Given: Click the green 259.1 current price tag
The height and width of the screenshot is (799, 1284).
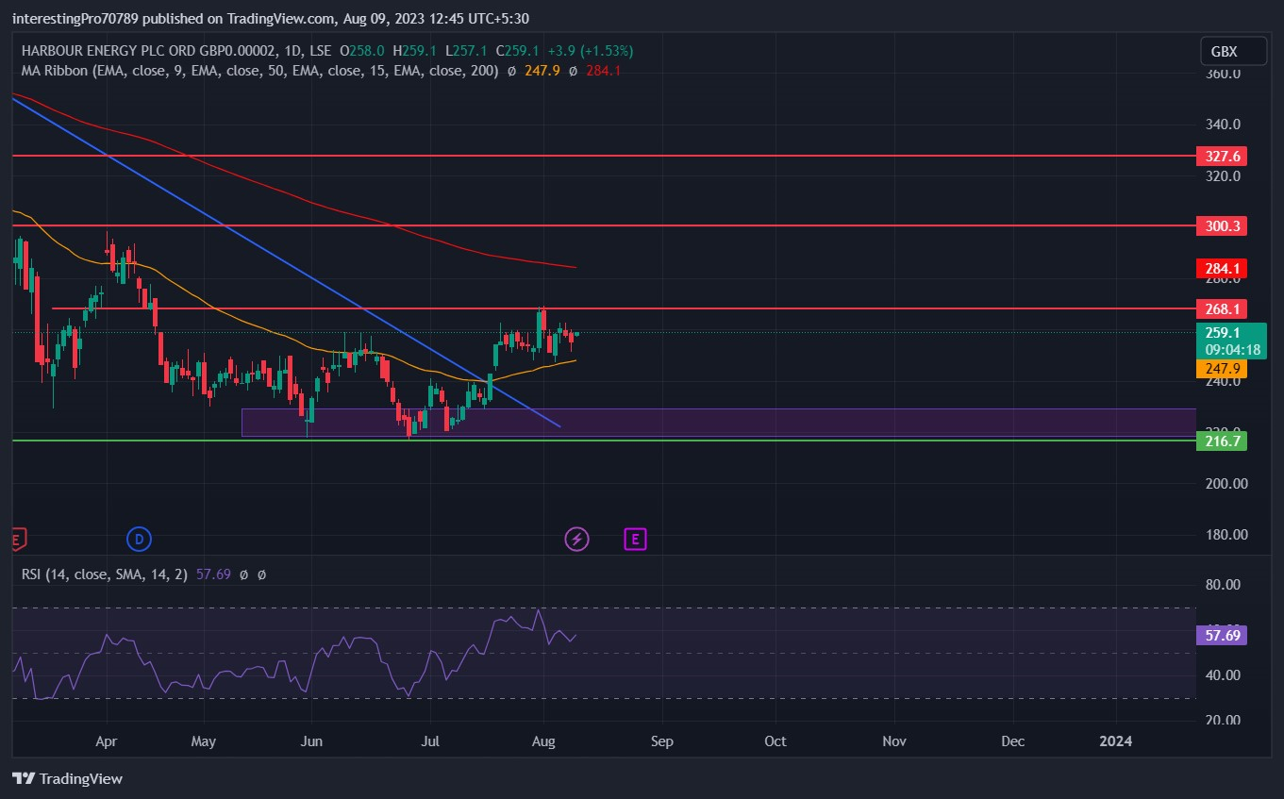Looking at the screenshot, I should coord(1230,332).
